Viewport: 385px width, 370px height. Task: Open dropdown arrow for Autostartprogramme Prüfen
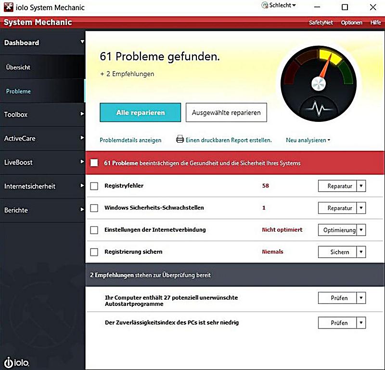coord(361,298)
